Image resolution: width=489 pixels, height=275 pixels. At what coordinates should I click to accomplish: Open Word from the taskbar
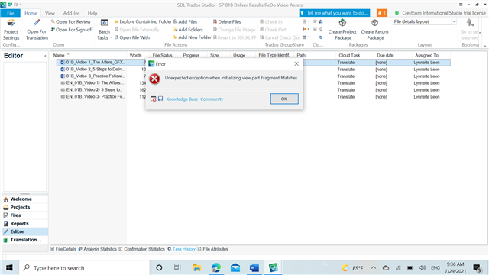[x=254, y=267]
